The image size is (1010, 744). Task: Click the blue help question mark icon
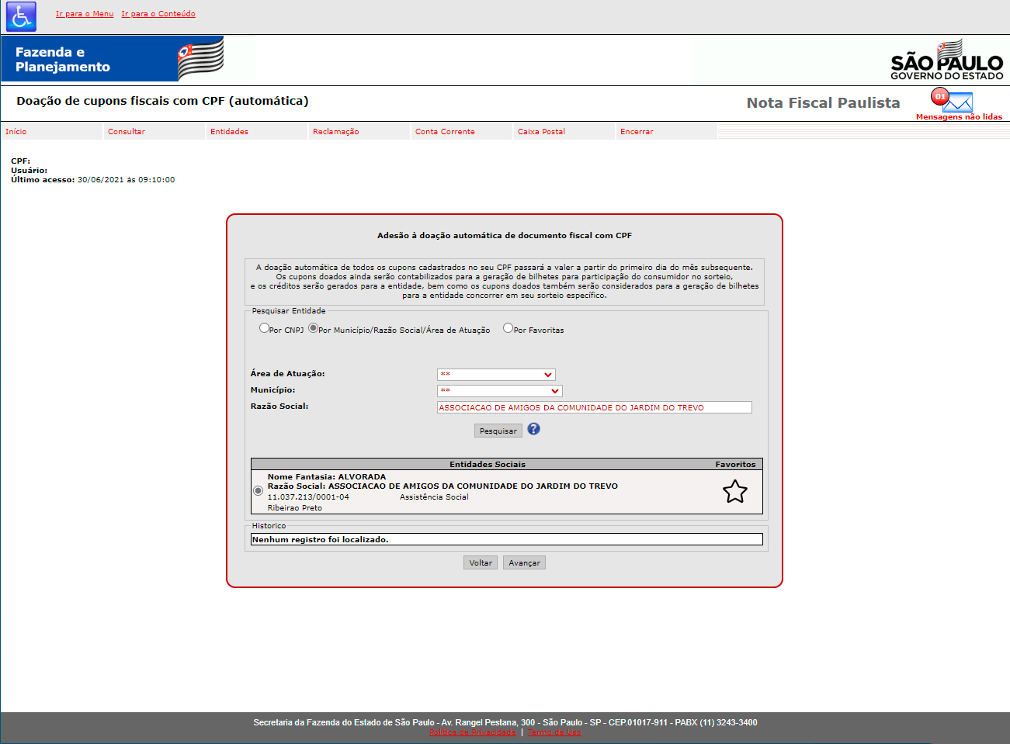(x=533, y=429)
